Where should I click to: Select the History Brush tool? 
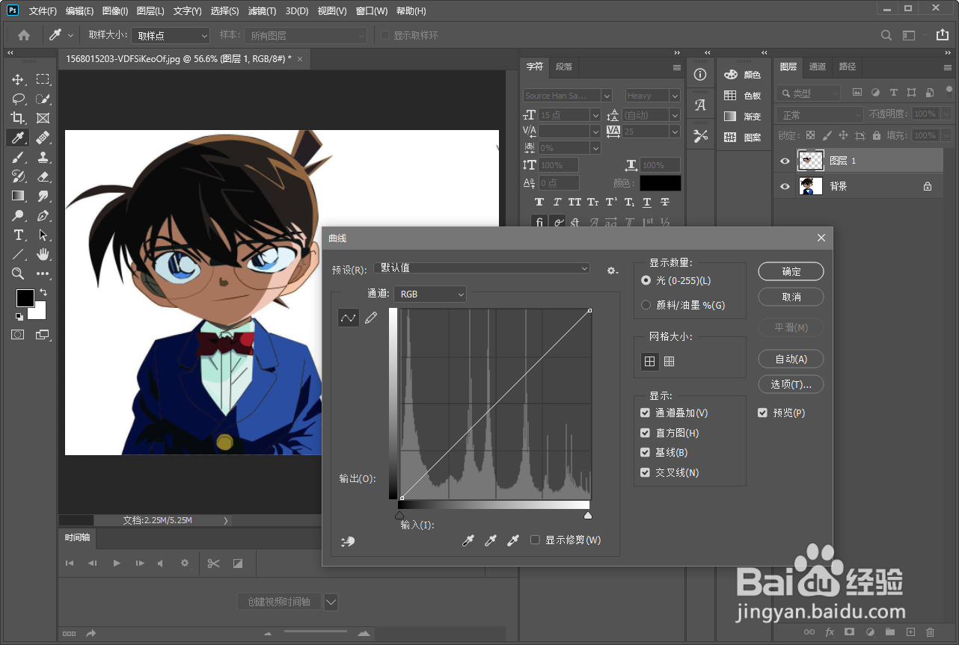click(x=18, y=176)
